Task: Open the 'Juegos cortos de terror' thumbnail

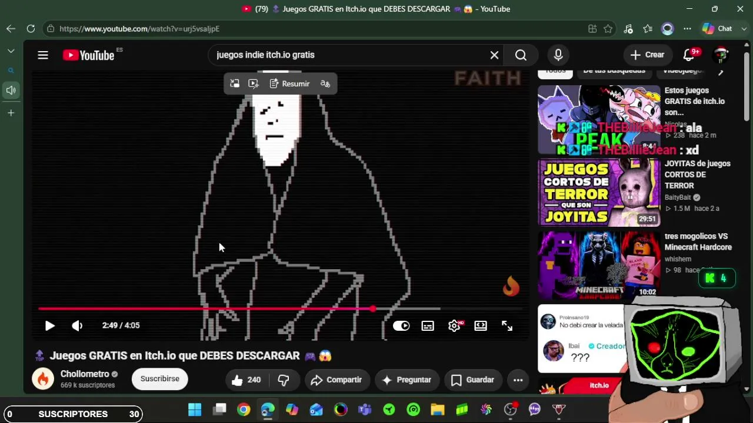Action: tap(599, 192)
